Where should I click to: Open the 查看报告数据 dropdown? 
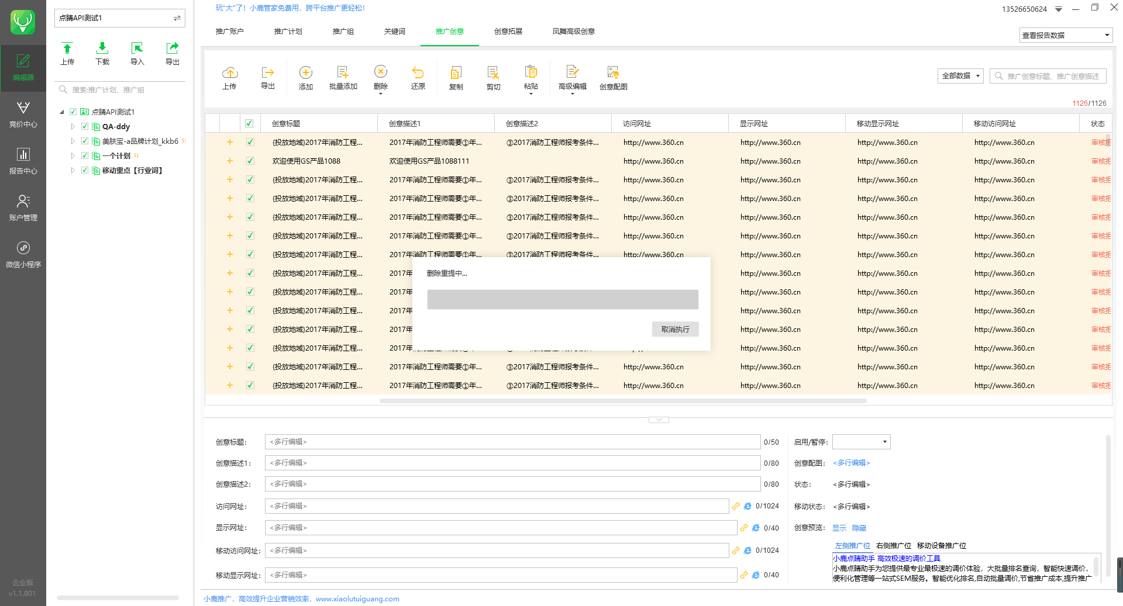[1066, 35]
